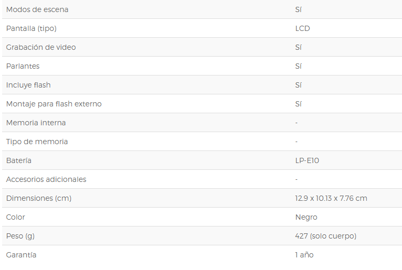Viewport: 402px width, 270px height.
Task: Select the 'Incluye flash' row label
Action: click(x=28, y=85)
